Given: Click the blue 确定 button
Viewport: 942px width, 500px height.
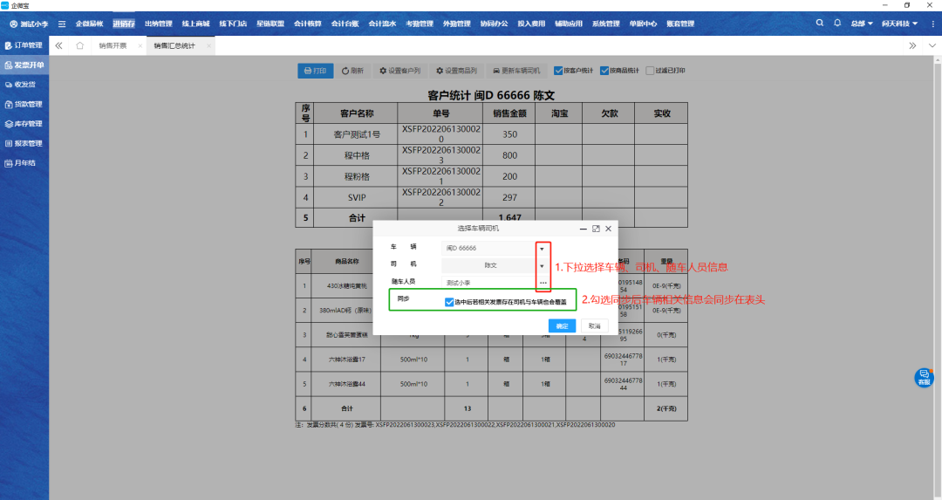Looking at the screenshot, I should [562, 325].
